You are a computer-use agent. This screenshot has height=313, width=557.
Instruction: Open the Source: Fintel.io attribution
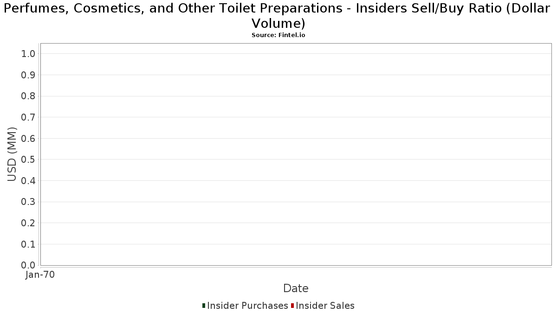coord(278,35)
